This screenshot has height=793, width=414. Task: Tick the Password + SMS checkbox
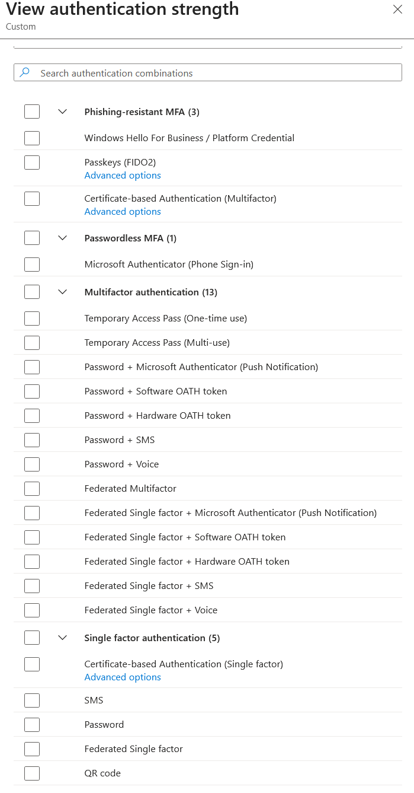(x=32, y=440)
